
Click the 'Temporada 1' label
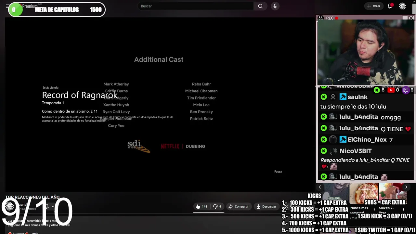[x=53, y=103]
